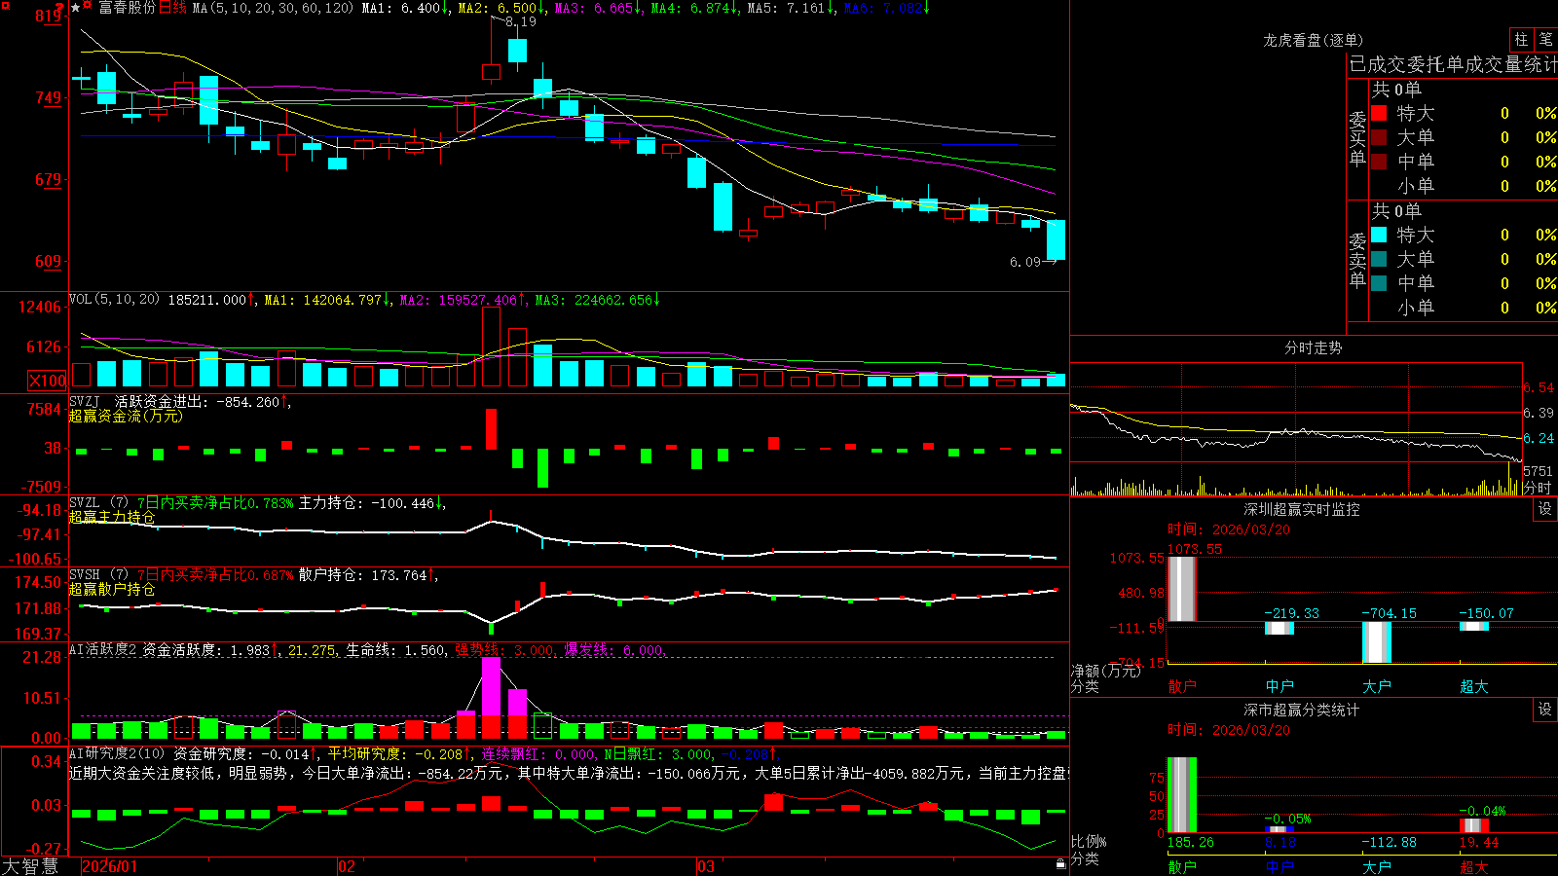
Task: Click the 超赢散户持仓 label
Action: pyautogui.click(x=112, y=589)
